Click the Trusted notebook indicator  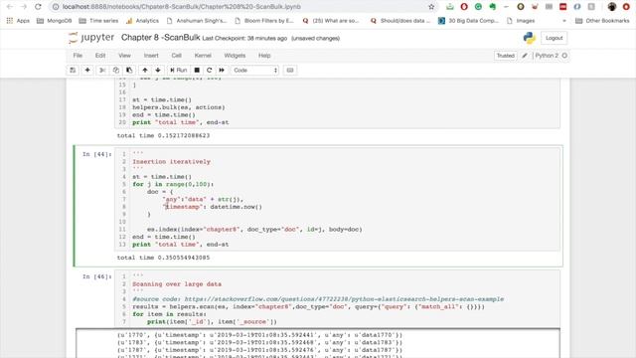click(x=506, y=56)
